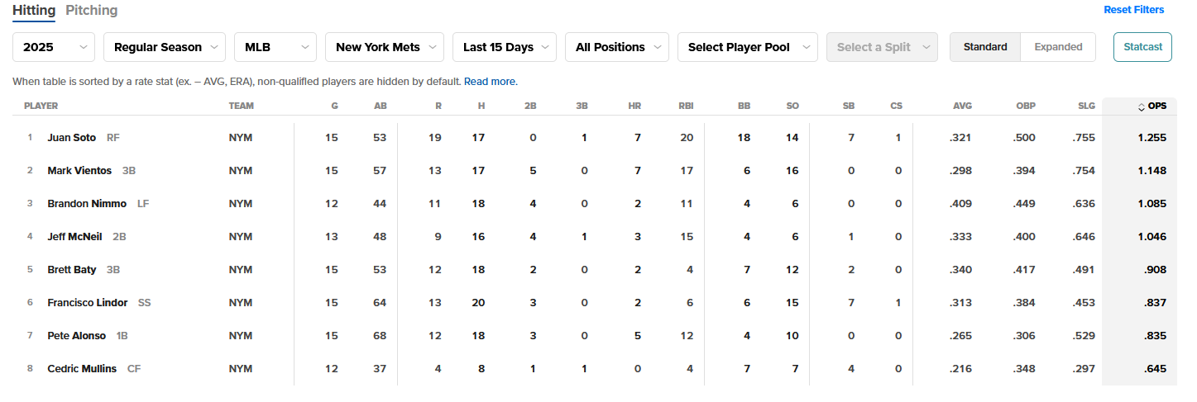
Task: Sort the table by HR column header
Action: (637, 106)
